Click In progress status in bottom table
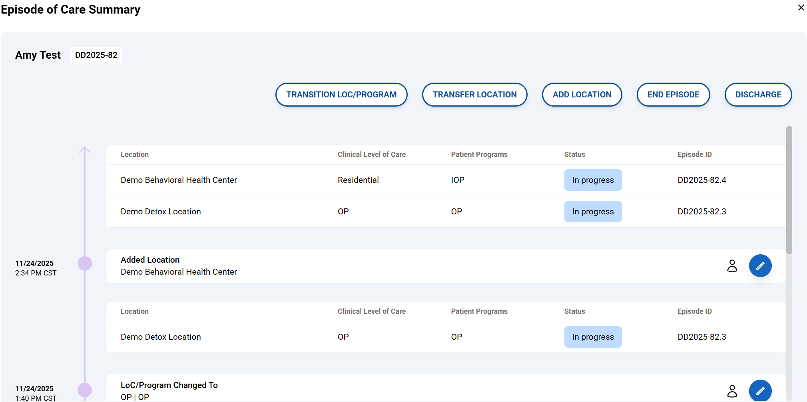This screenshot has height=402, width=807. (x=593, y=337)
